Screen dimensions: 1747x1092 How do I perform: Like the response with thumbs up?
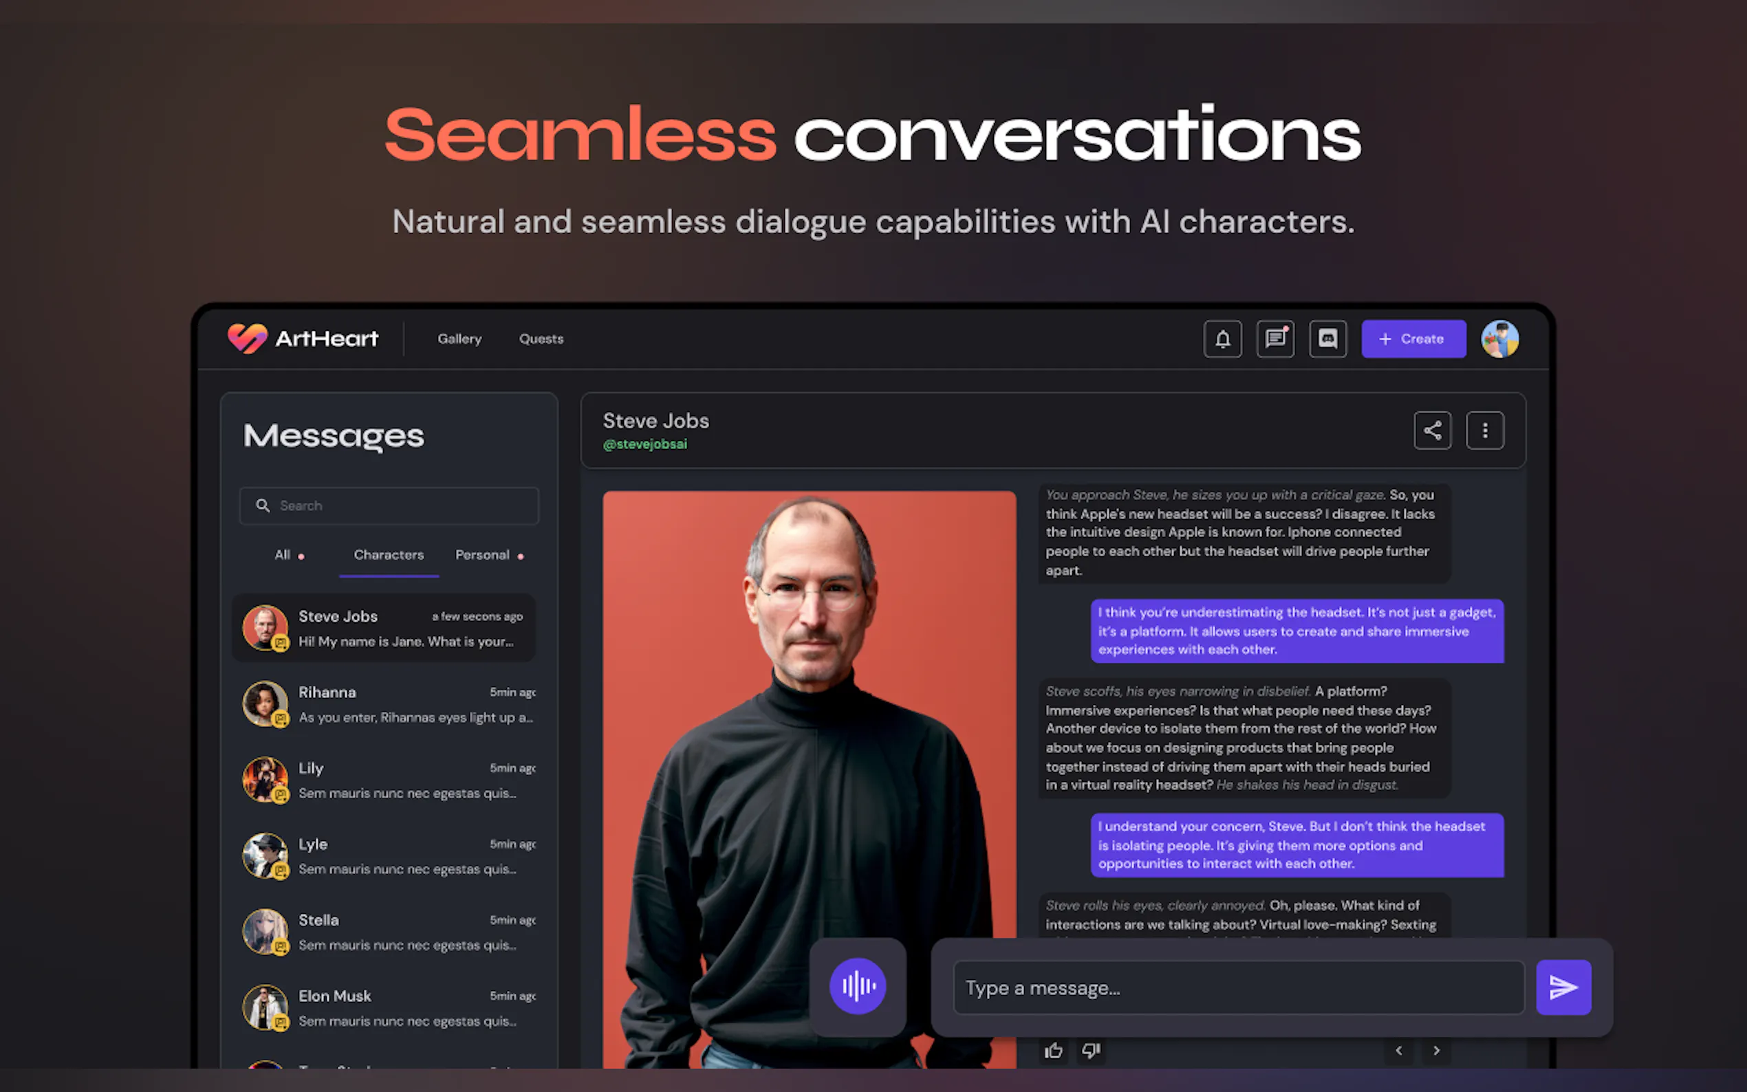1053,1050
